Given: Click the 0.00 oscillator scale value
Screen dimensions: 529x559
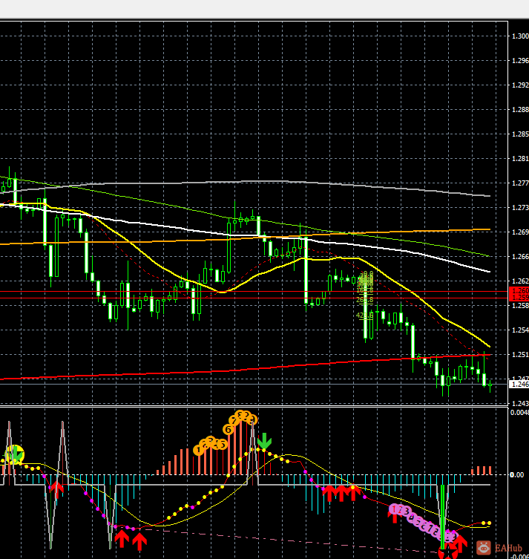Looking at the screenshot, I should pyautogui.click(x=517, y=475).
